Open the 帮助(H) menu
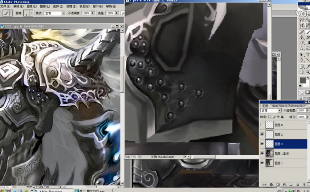The width and height of the screenshot is (310, 192). pos(111,6)
